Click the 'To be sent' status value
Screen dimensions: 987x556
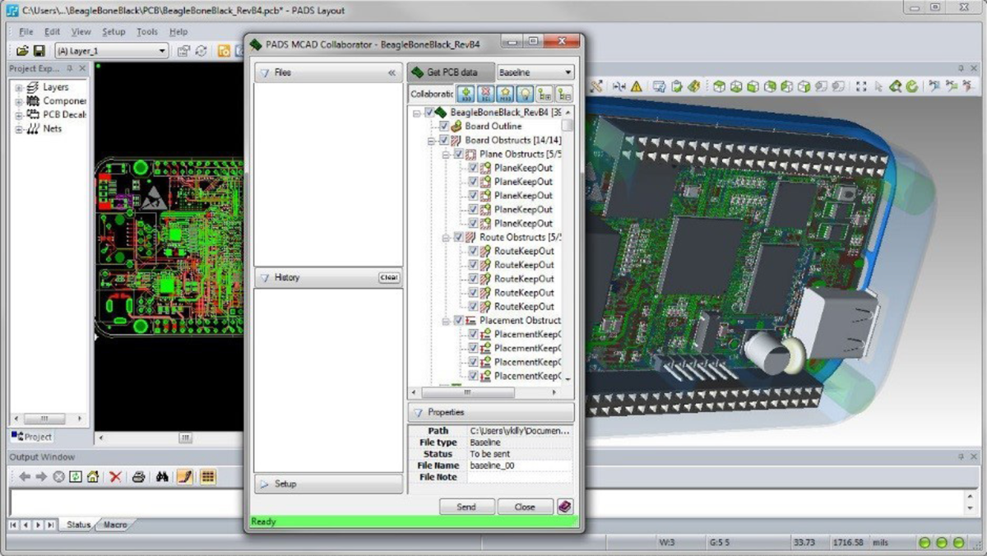pos(489,454)
